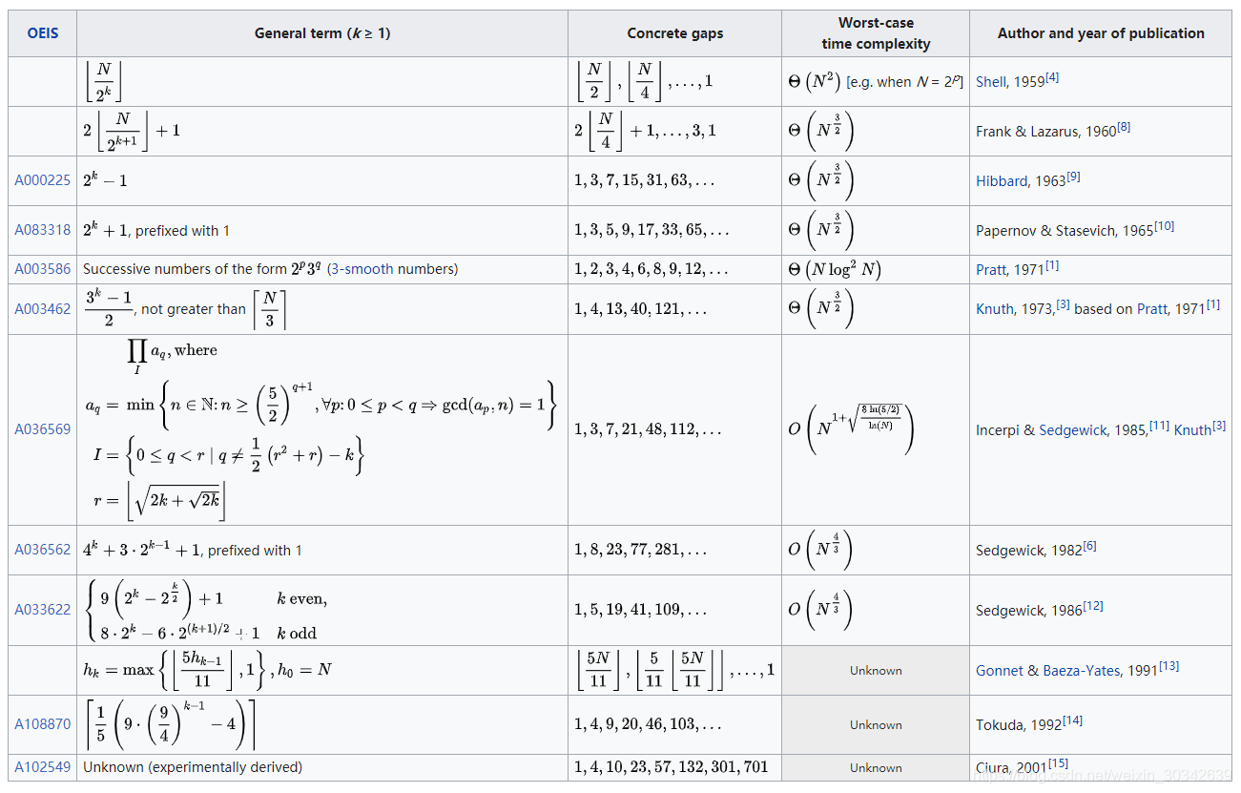Open OEIS sequence A036569
1241x793 pixels.
pyautogui.click(x=43, y=429)
